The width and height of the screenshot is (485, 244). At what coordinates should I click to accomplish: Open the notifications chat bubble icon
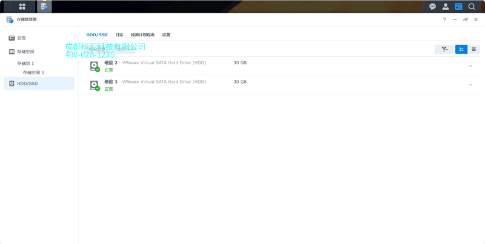coord(432,7)
